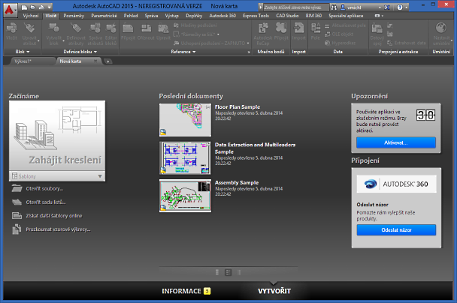Click the Open file quick access icon
This screenshot has height=303, width=457.
(33, 7)
